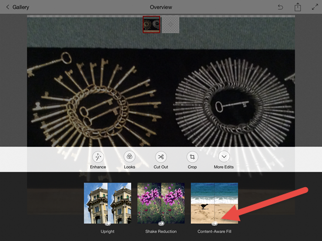Select the Cut Out scissors tool
The height and width of the screenshot is (241, 322).
tap(161, 157)
